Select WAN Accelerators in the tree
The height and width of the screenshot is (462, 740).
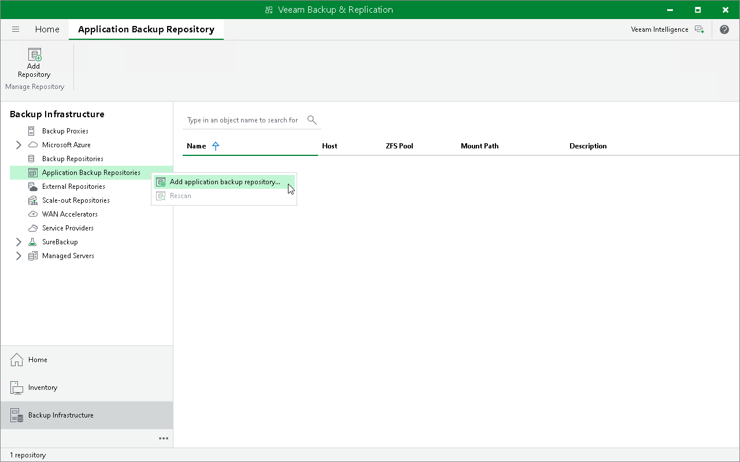pyautogui.click(x=70, y=214)
